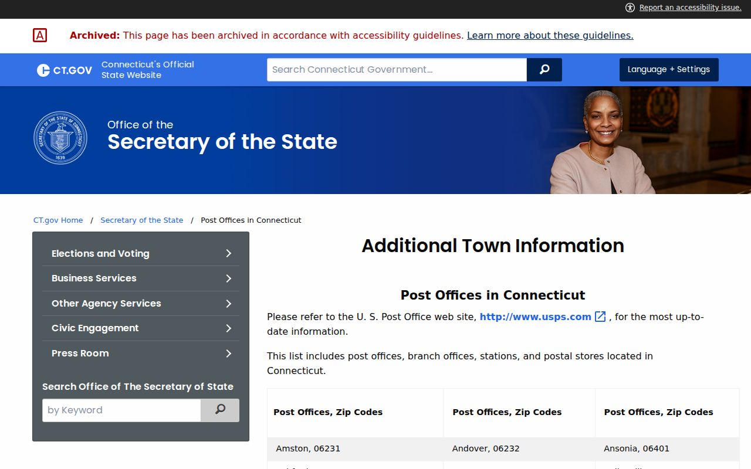
Task: Click the CT.GOV logo
Action: point(65,70)
